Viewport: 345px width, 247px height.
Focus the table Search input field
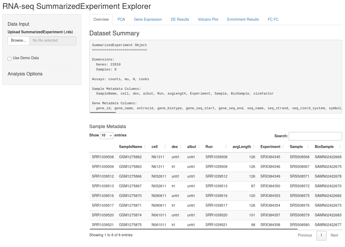tap(315, 136)
